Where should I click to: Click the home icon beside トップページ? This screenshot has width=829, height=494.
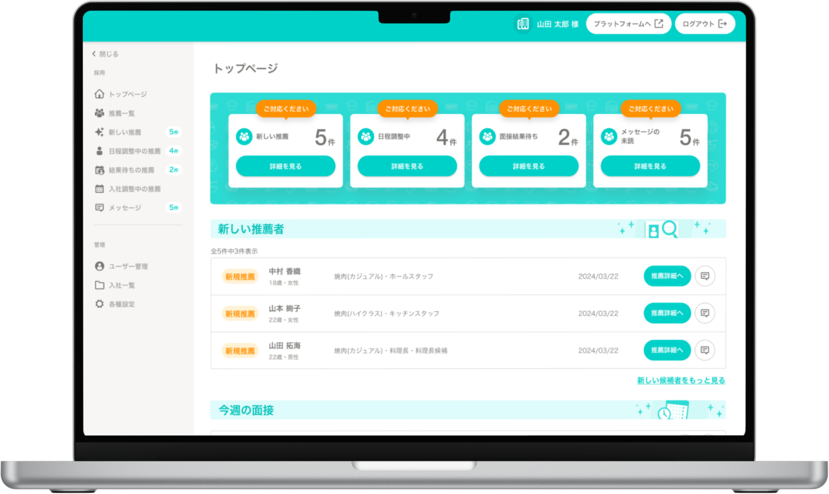(99, 94)
